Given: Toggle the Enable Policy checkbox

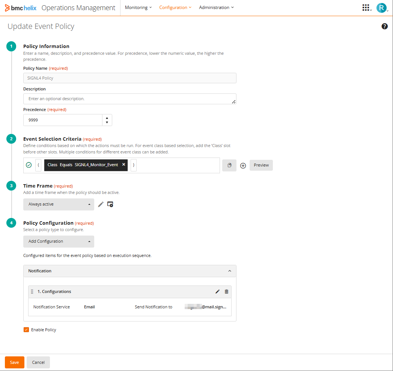Looking at the screenshot, I should click(26, 330).
